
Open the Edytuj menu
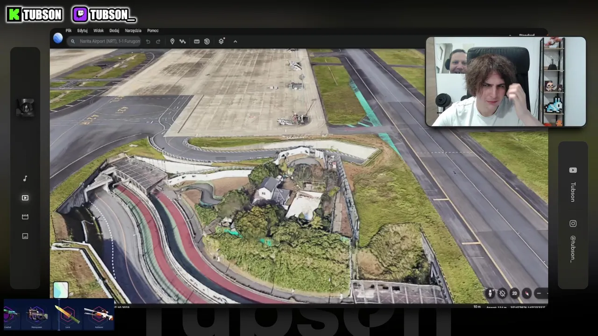click(x=82, y=31)
